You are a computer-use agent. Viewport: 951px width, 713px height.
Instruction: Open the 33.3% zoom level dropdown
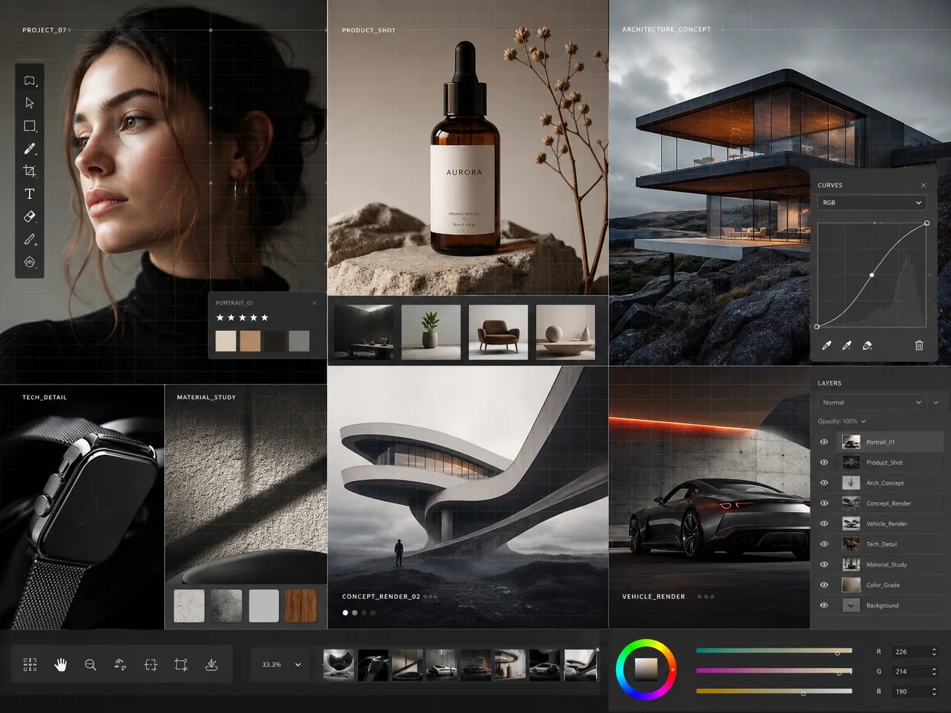pyautogui.click(x=282, y=664)
